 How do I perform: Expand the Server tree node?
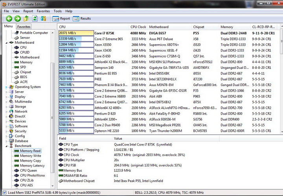[7, 92]
